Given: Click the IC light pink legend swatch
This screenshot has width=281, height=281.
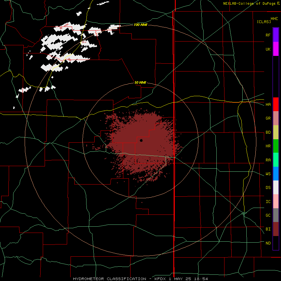Looking at the screenshot, I should 276,201.
